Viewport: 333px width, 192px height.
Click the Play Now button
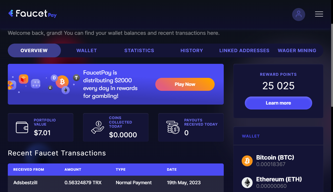click(x=185, y=84)
